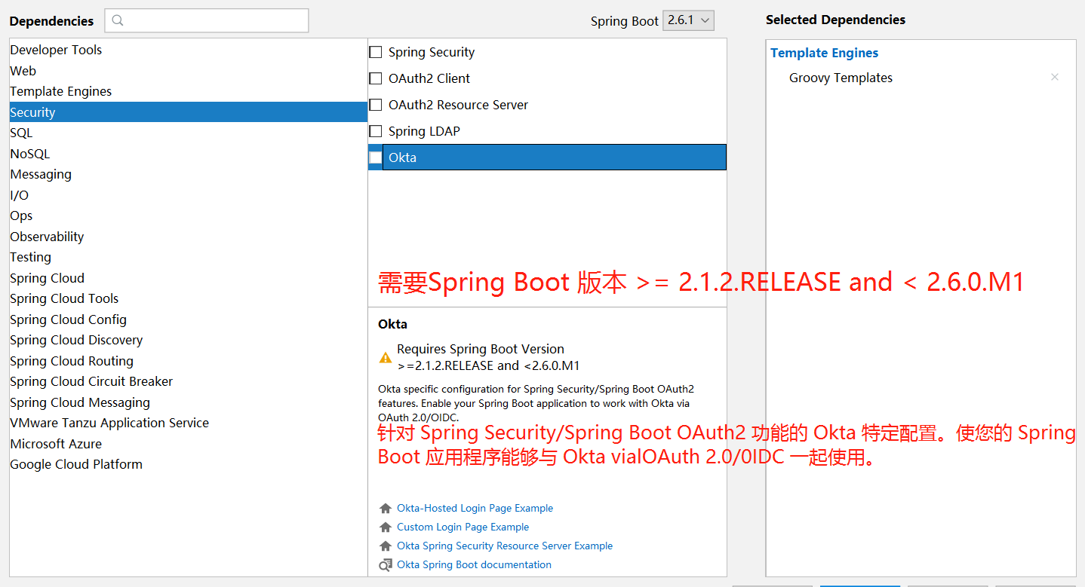Open the Template Engines category
Image resolution: width=1085 pixels, height=587 pixels.
coord(61,91)
